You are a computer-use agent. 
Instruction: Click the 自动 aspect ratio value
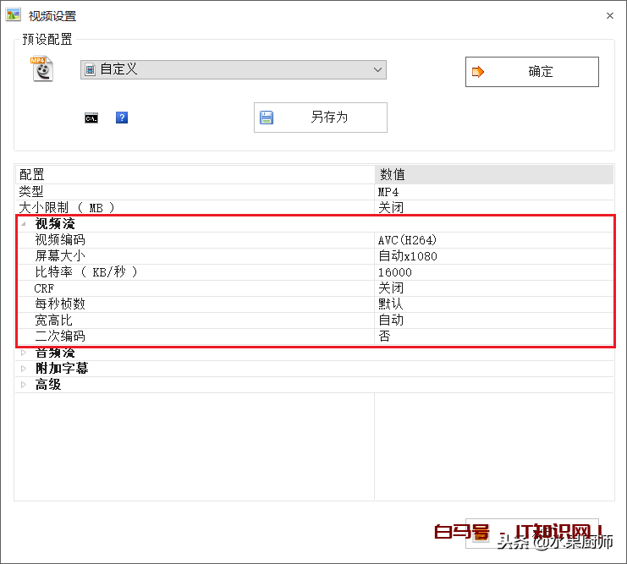[x=391, y=320]
